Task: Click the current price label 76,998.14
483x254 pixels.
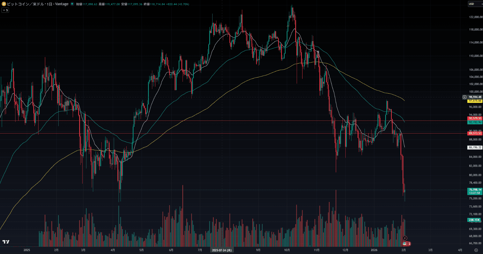Action: (x=475, y=190)
